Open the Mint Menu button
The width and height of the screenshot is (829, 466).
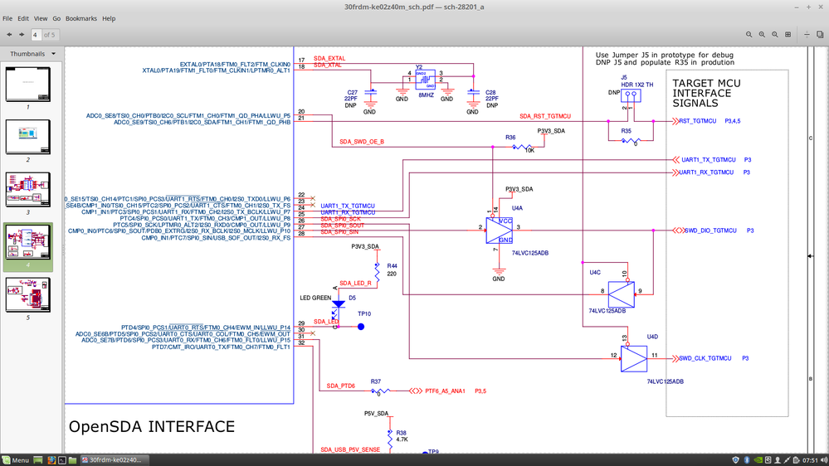(15, 460)
